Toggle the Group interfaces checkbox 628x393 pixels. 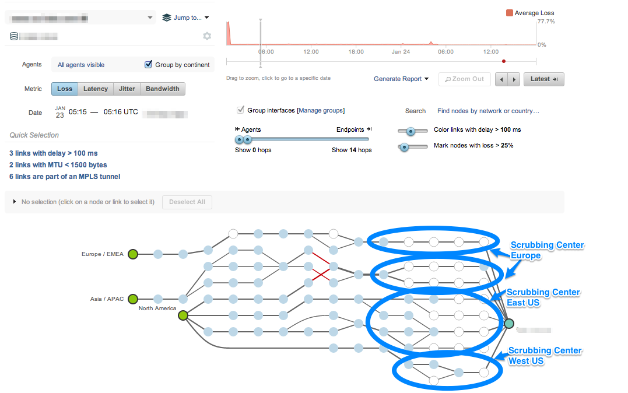(x=240, y=110)
